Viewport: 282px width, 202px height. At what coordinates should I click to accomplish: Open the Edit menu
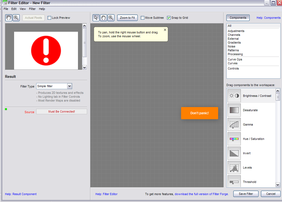14,9
